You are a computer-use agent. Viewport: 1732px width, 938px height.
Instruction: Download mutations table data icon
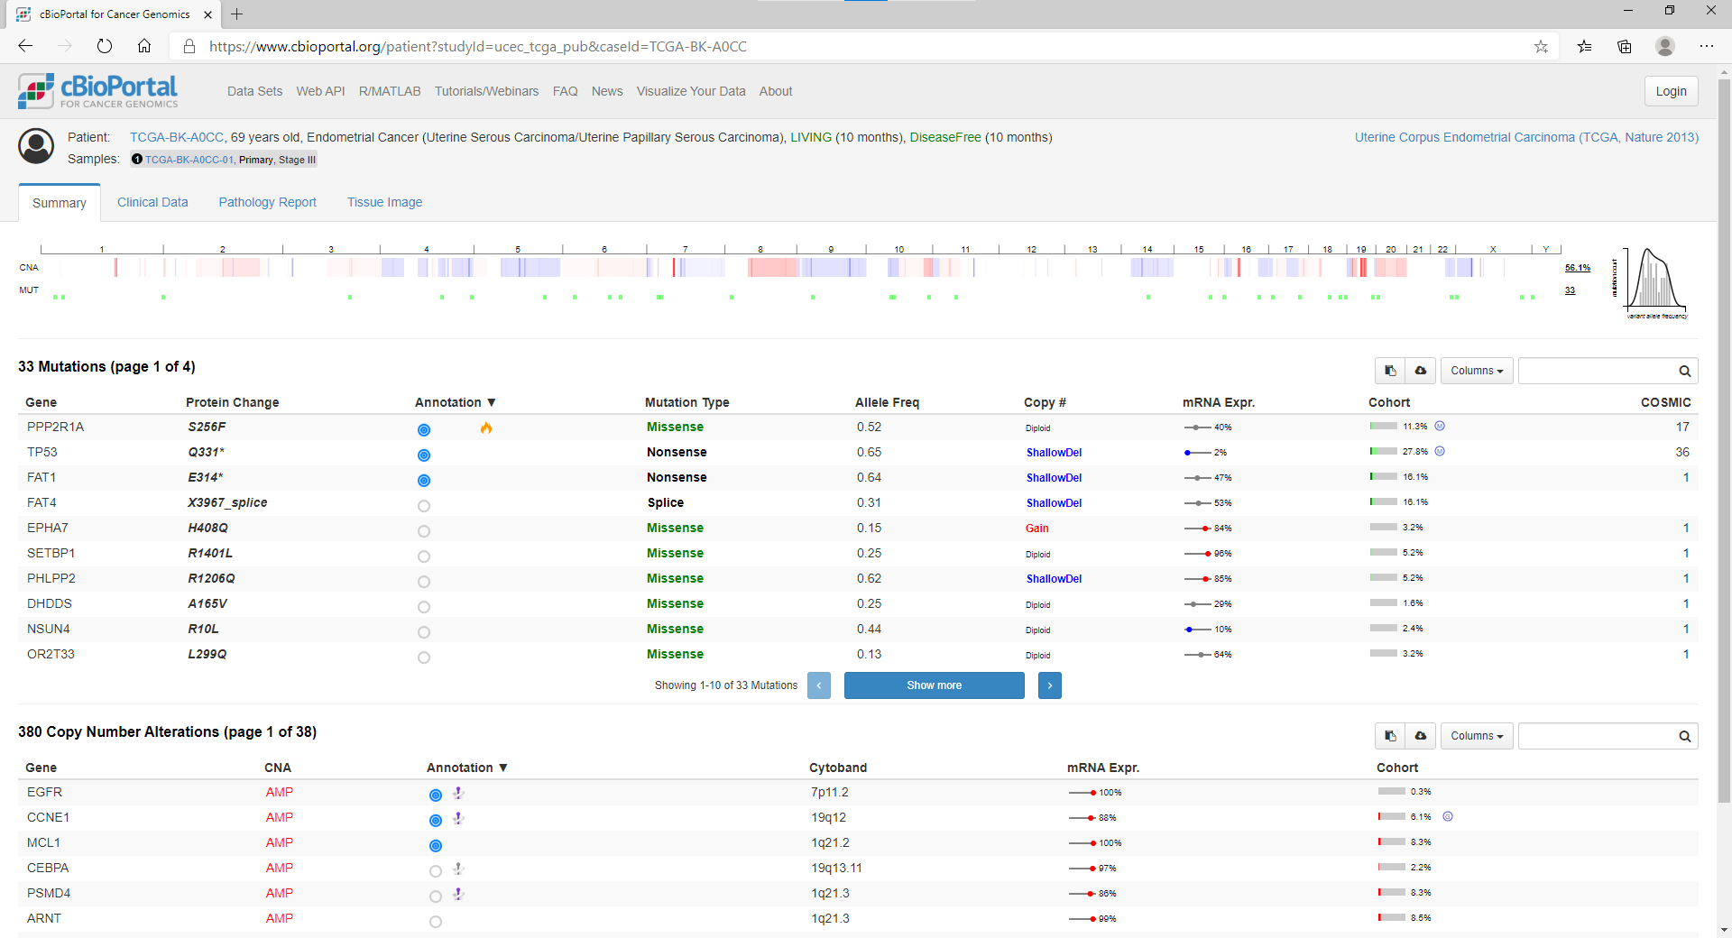tap(1420, 371)
